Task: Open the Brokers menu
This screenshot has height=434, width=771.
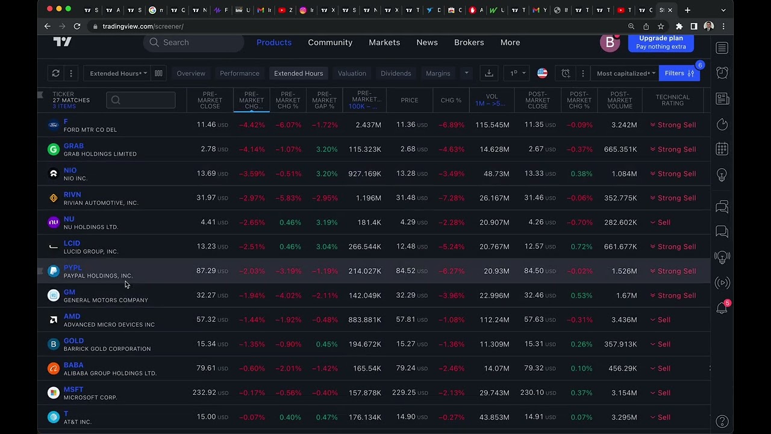Action: coord(469,42)
